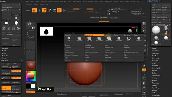
Task: Toggle On Brushed dynamics option
Action: [x=16, y=71]
